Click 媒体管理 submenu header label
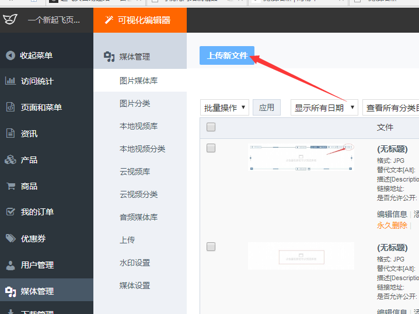Image resolution: width=419 pixels, height=314 pixels. (135, 57)
